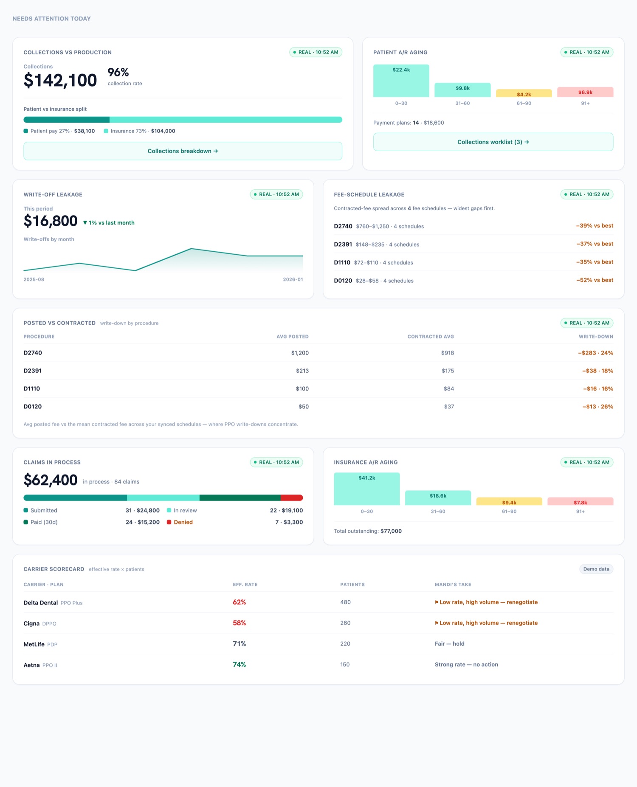
Task: Click the REAL badge on Claims in Process
Action: coord(276,462)
